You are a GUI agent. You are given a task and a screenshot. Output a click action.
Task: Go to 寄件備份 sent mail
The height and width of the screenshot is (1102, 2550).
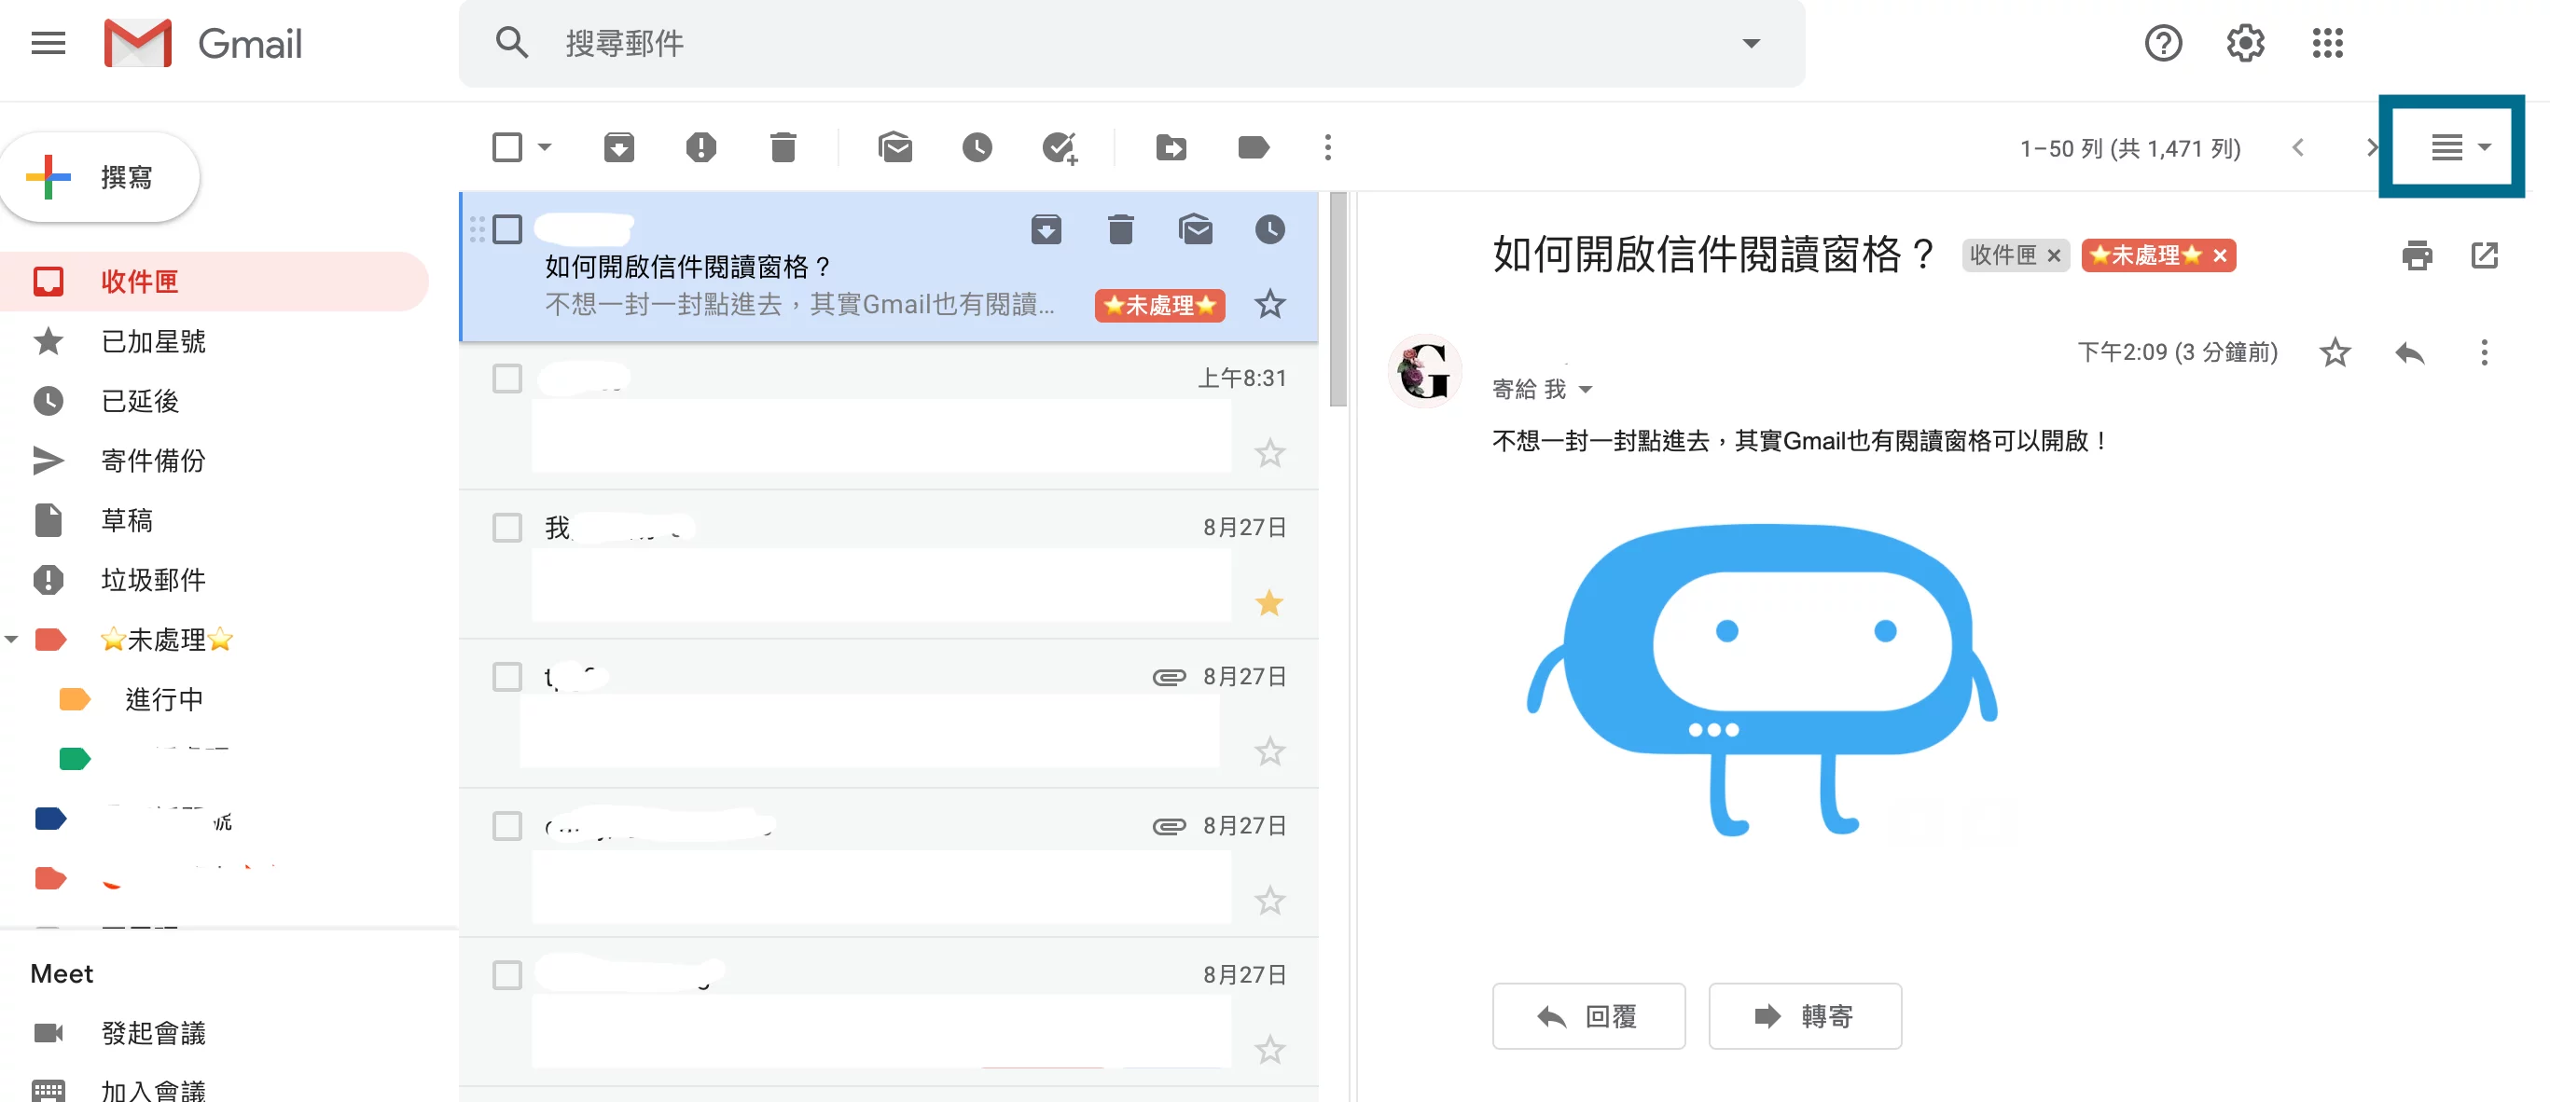pos(154,460)
